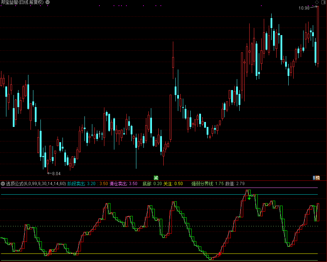The height and width of the screenshot is (262, 327).
Task: Select the 数值: 2.79 readout
Action: (235, 184)
